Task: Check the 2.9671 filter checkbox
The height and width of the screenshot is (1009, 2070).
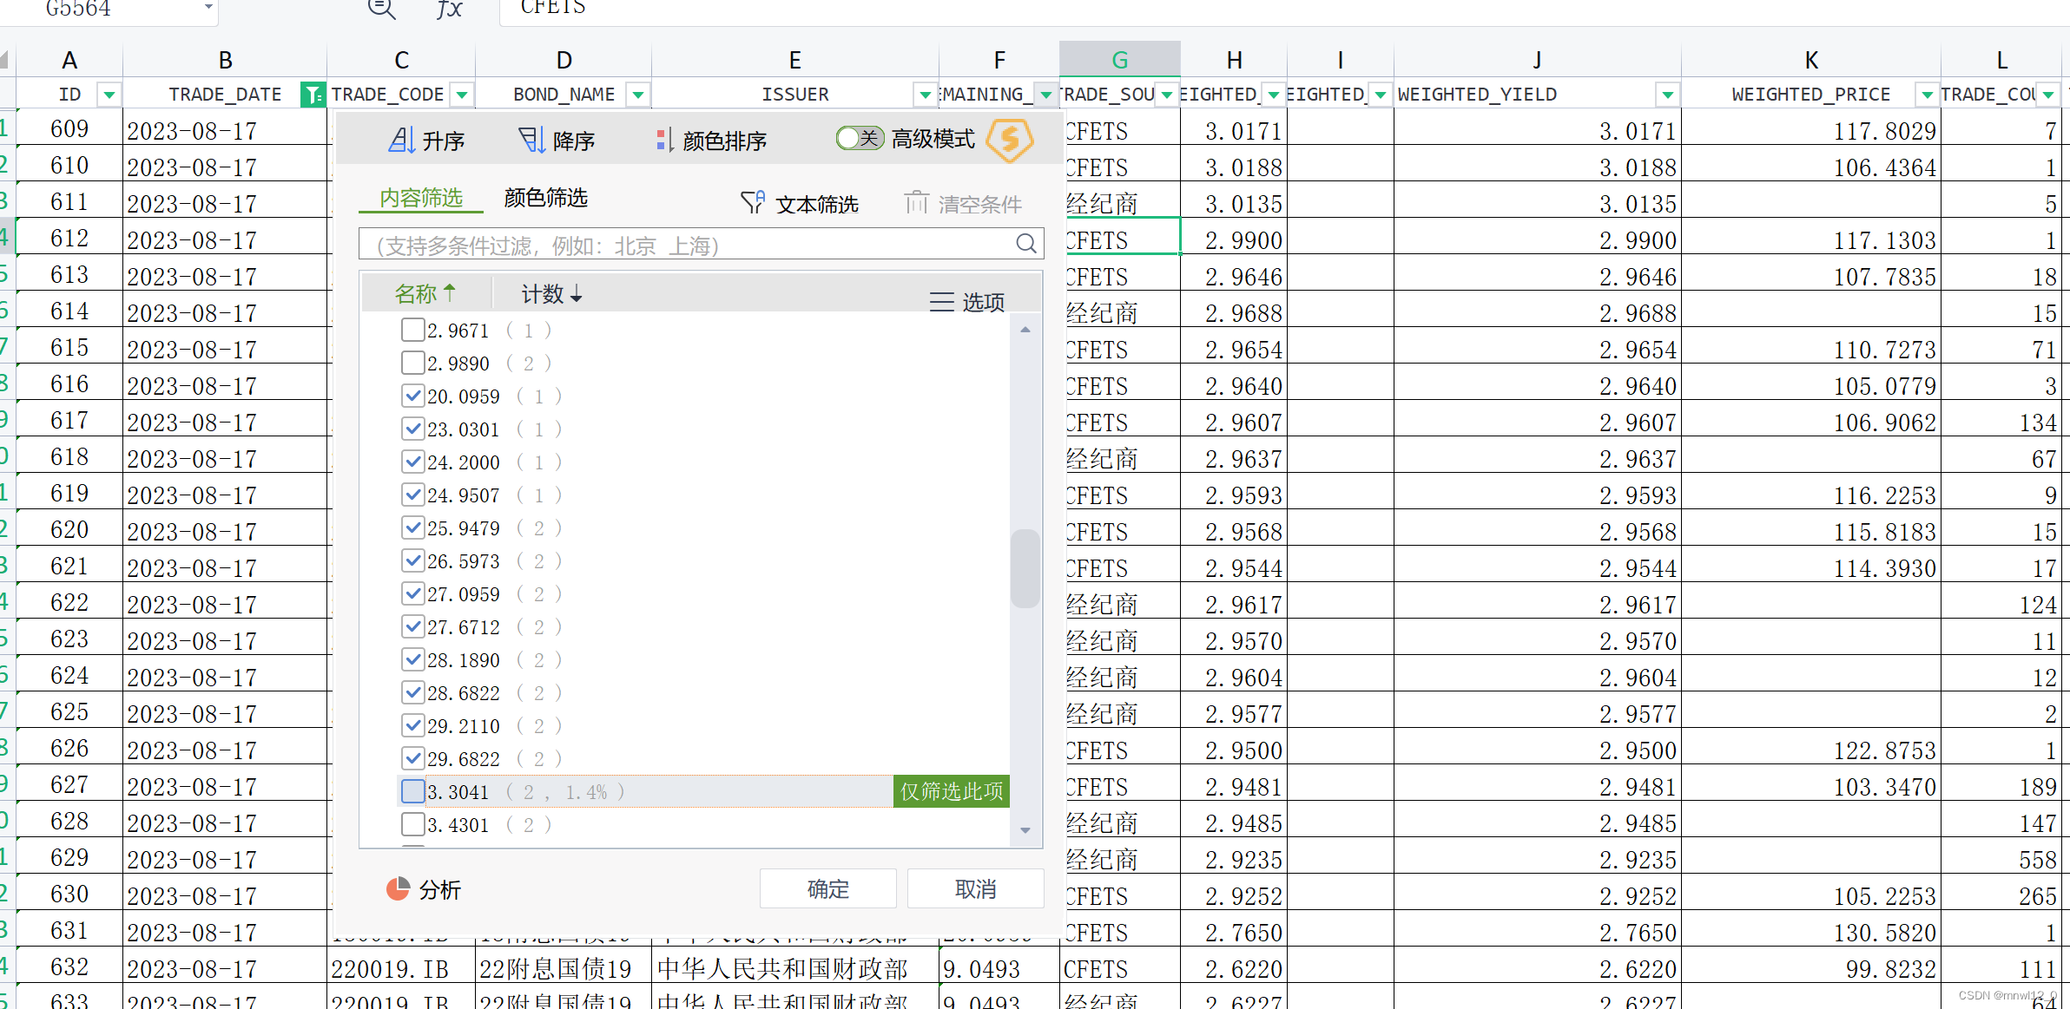Action: pos(413,330)
